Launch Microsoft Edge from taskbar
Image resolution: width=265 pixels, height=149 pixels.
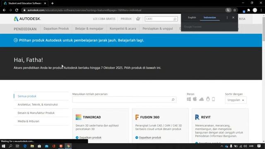click(25, 146)
